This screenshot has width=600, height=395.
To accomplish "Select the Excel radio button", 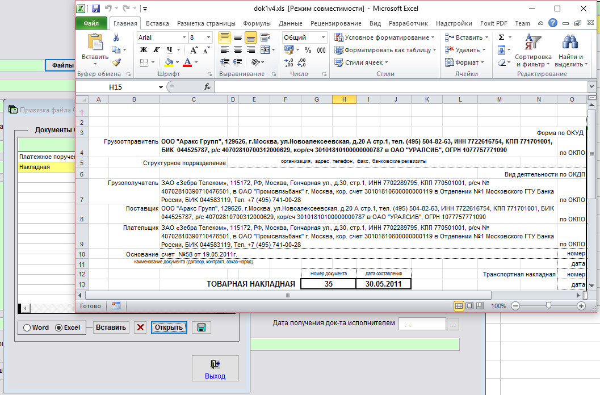I will (58, 327).
